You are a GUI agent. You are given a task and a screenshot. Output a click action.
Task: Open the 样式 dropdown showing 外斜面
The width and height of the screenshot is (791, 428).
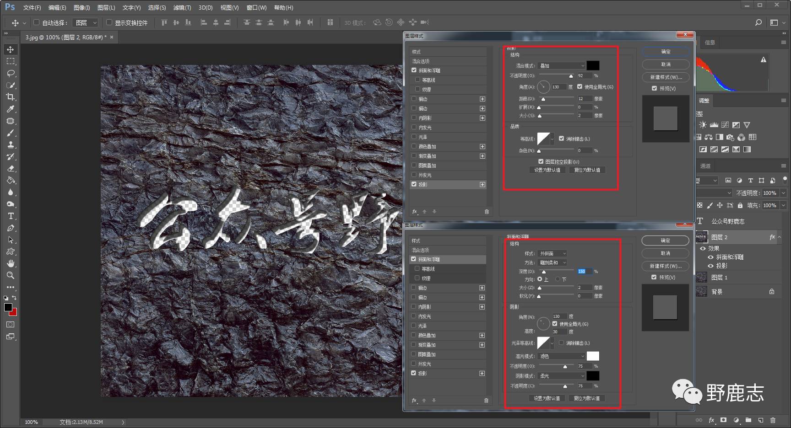pyautogui.click(x=553, y=253)
